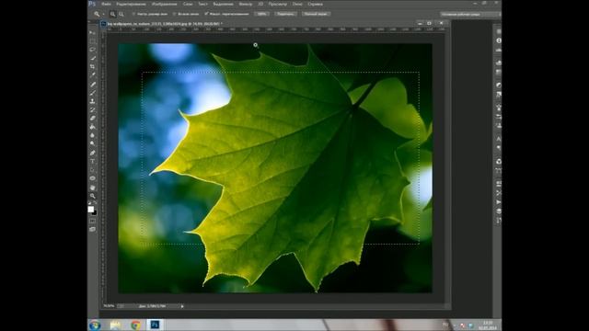This screenshot has width=589, height=331.
Task: Open the 3D menu
Action: pos(260,4)
